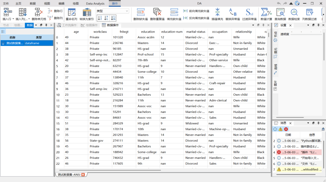Click the 转换为索引 (convert to index) icon
326x182 pixels.
pos(87,12)
